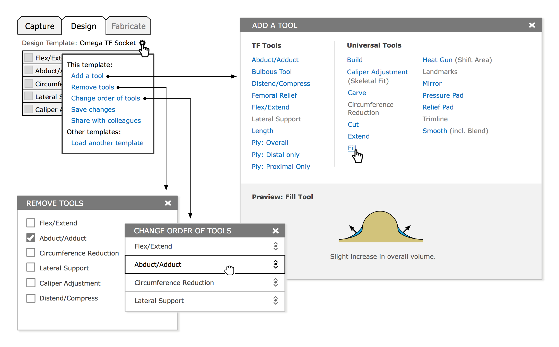Check Flex/Extend in Remove Tools list

(x=31, y=223)
